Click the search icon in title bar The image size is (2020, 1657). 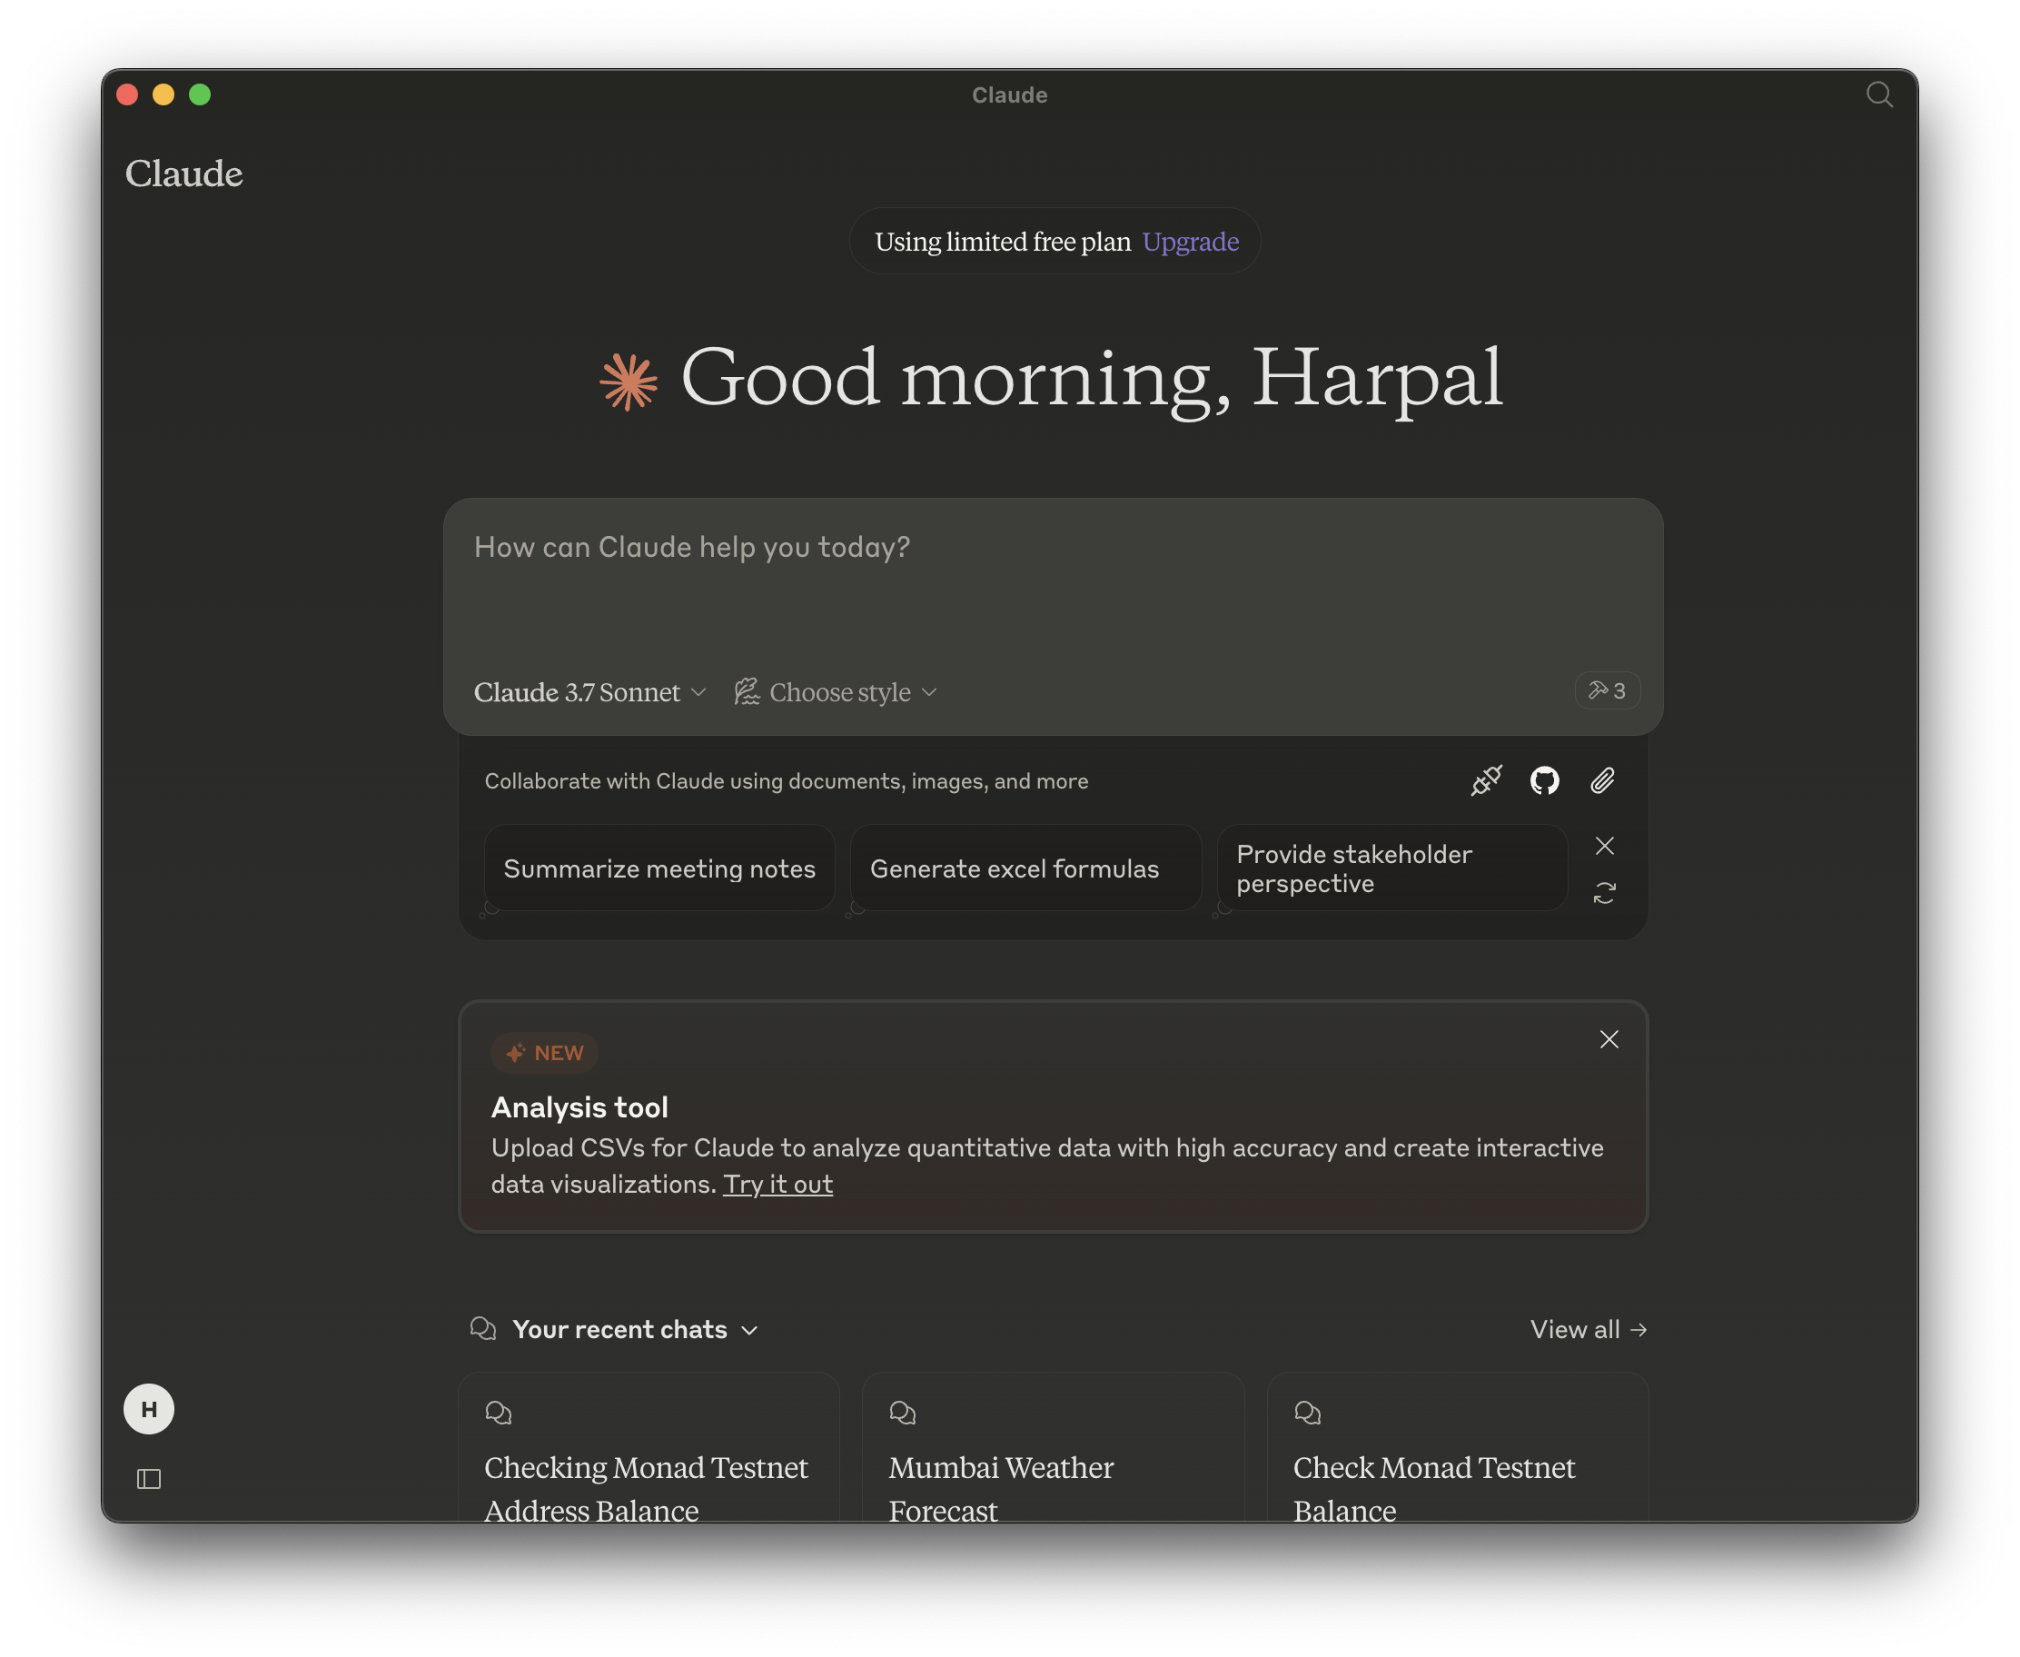point(1879,94)
